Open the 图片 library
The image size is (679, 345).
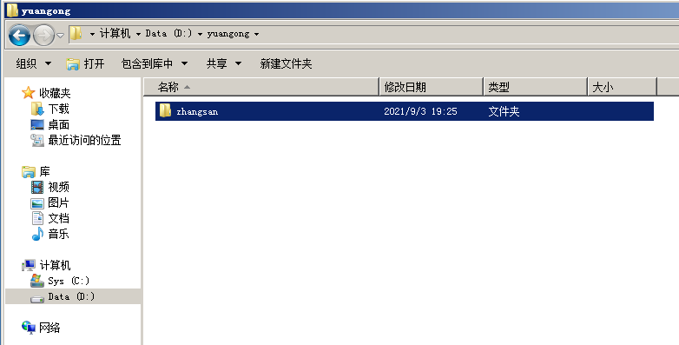click(58, 202)
